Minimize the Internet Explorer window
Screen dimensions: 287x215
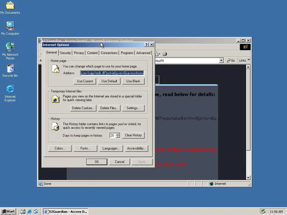(239, 41)
